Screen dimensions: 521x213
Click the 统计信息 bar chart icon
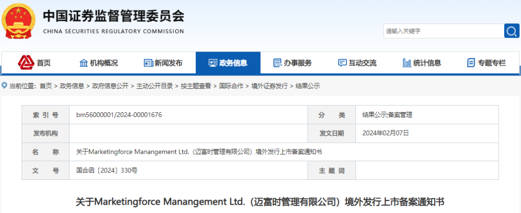click(x=407, y=63)
